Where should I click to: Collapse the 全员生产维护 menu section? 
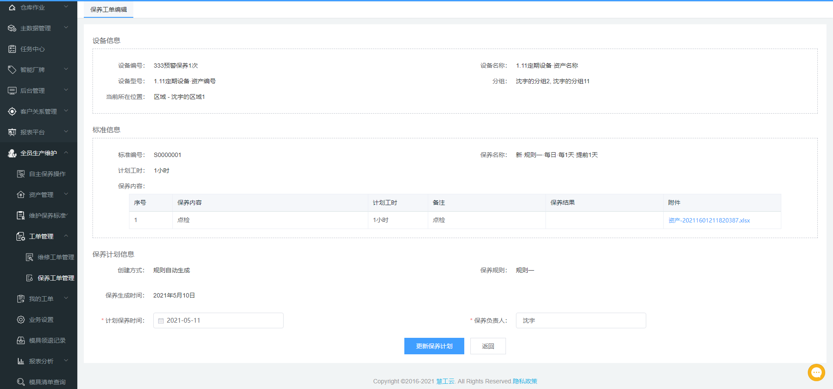click(x=66, y=153)
